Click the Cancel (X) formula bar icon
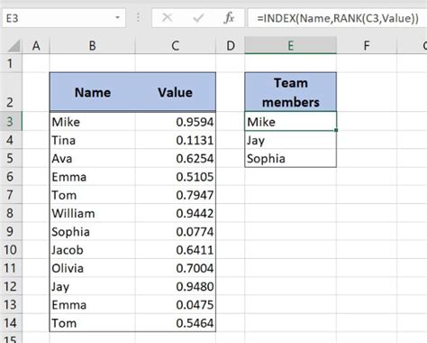This screenshot has height=343, width=427. click(x=168, y=18)
